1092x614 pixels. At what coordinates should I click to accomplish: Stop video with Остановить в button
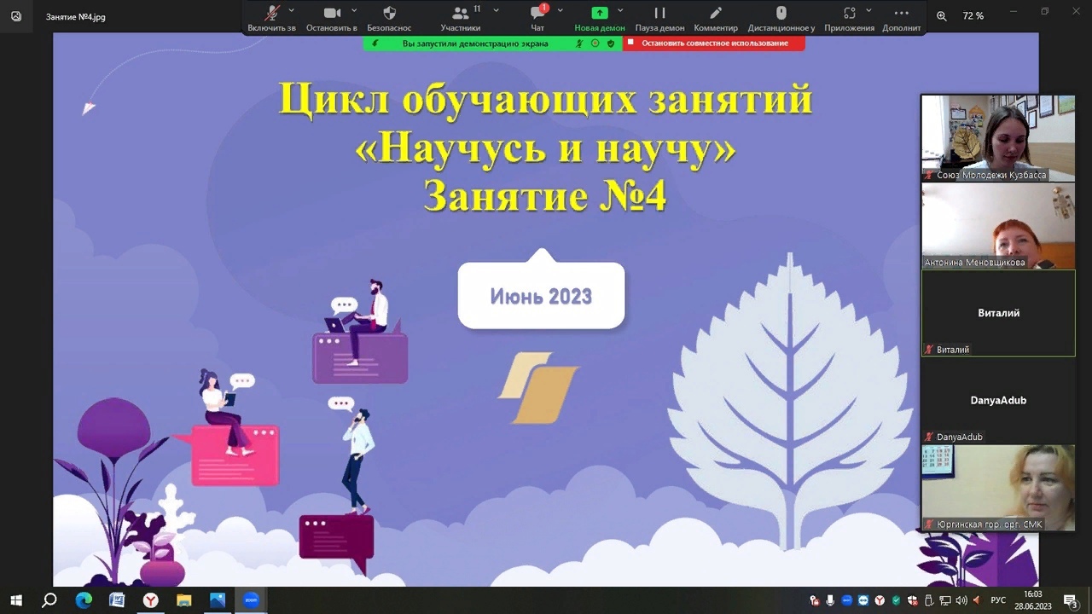coord(332,18)
